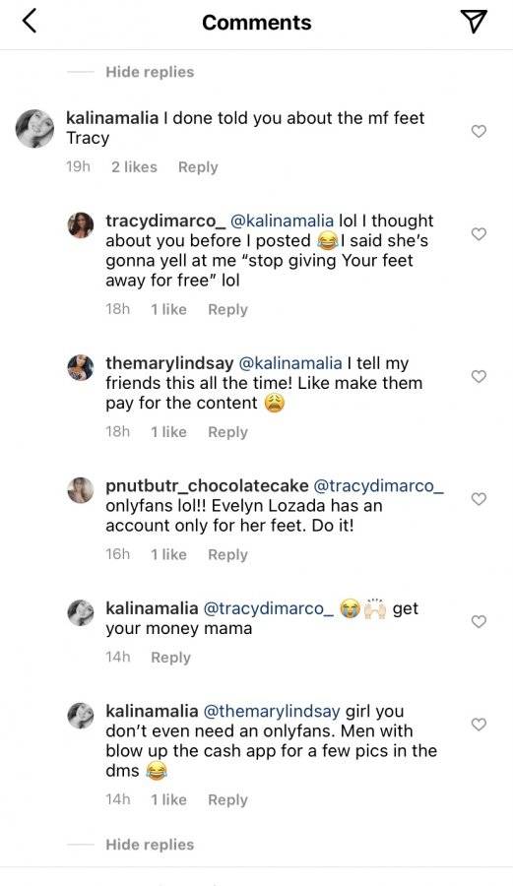Reply to pnutbutr_chocolatecake's 16h comment
The image size is (513, 886).
click(x=227, y=554)
